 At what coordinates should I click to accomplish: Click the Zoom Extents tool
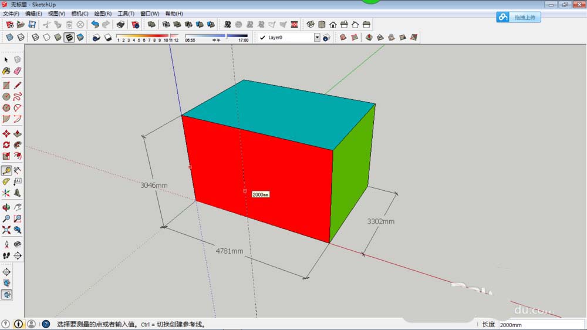click(6, 230)
